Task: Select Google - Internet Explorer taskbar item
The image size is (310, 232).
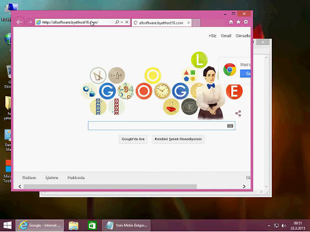Action: click(x=39, y=226)
